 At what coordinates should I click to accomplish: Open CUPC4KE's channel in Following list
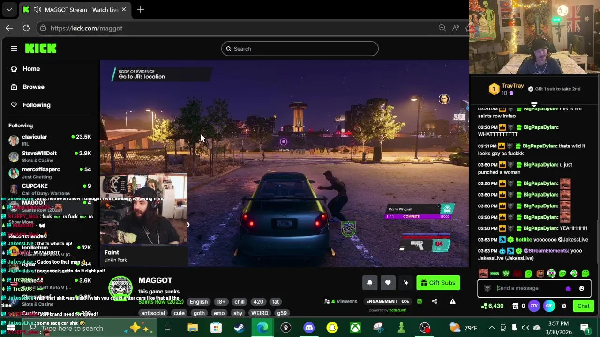[x=50, y=189]
